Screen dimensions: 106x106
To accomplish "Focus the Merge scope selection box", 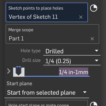I will (x=52, y=34).
